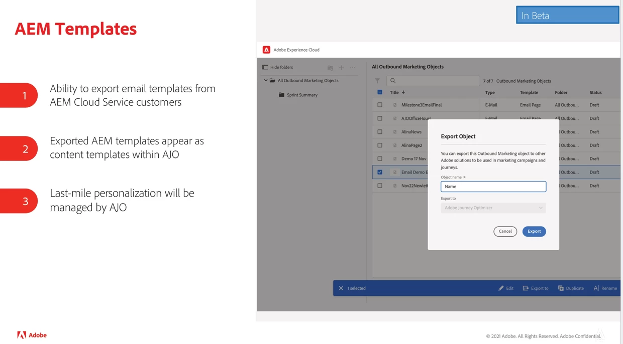Click the Hide folders panel icon
The height and width of the screenshot is (344, 623).
point(265,67)
